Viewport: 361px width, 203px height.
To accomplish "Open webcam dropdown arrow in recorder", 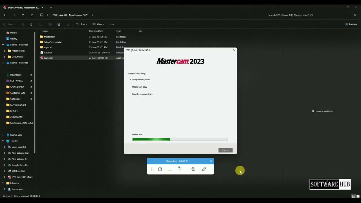I will tap(199, 169).
